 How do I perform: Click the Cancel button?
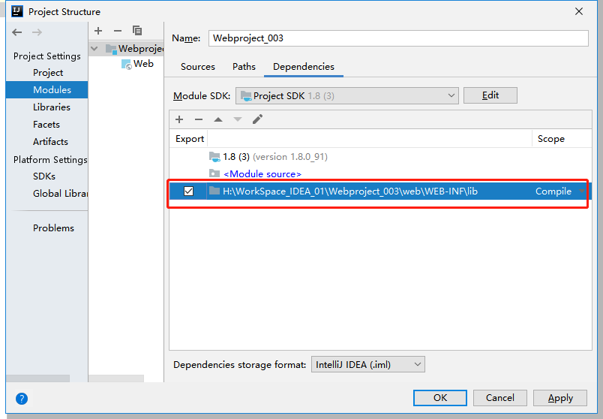pos(500,398)
